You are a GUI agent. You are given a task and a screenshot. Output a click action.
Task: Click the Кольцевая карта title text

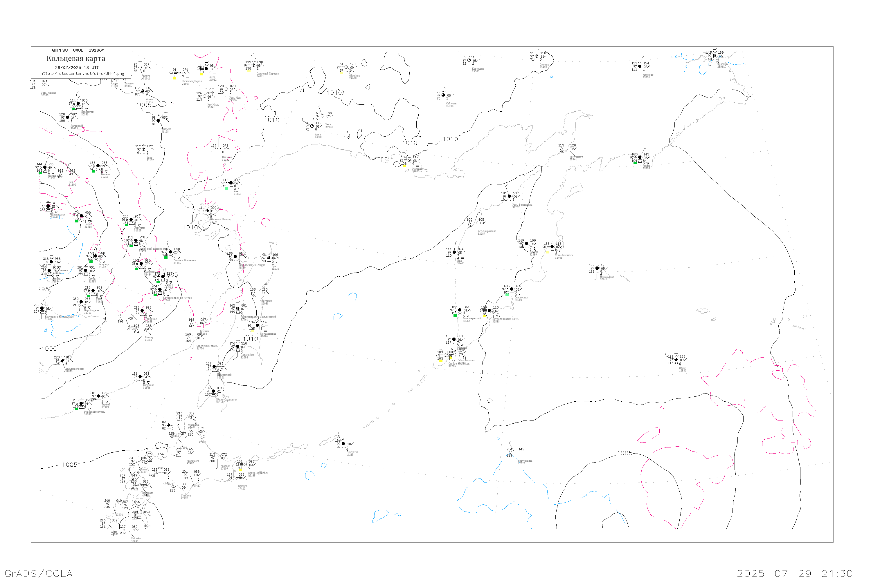coord(76,59)
